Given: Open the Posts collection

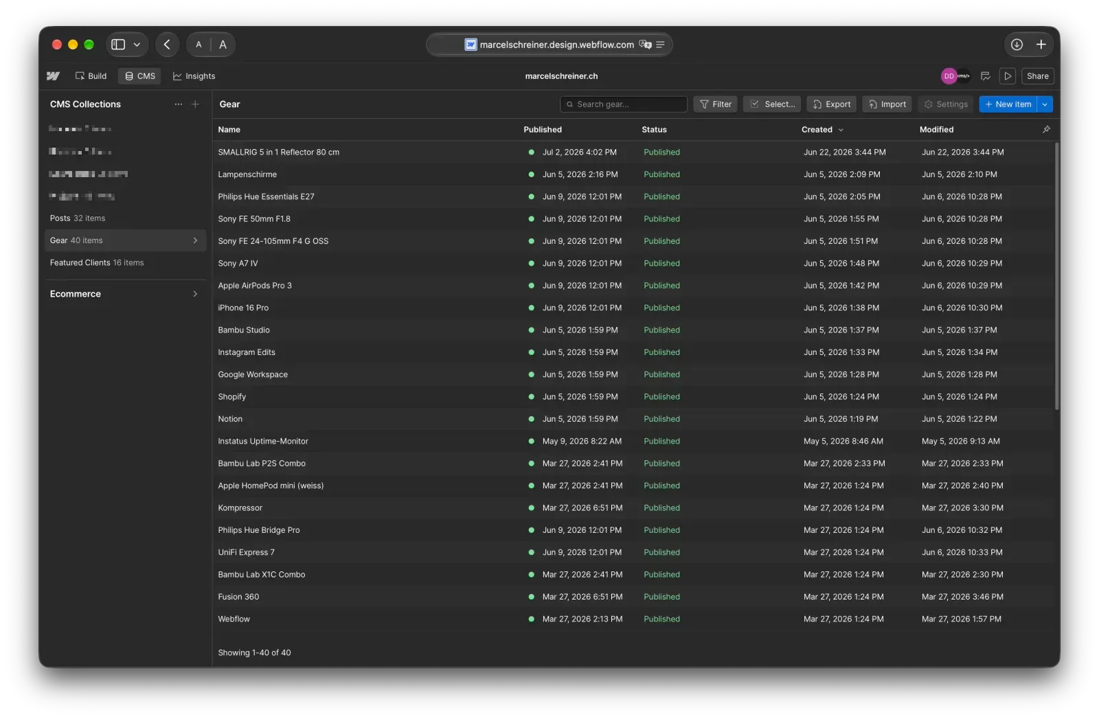Looking at the screenshot, I should tap(124, 218).
